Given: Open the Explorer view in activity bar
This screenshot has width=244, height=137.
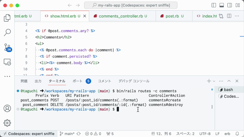Looking at the screenshot, I should tap(7, 18).
